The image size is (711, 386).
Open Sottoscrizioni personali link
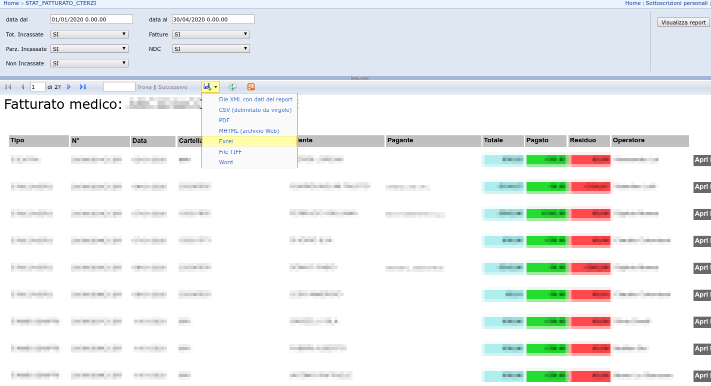(677, 3)
